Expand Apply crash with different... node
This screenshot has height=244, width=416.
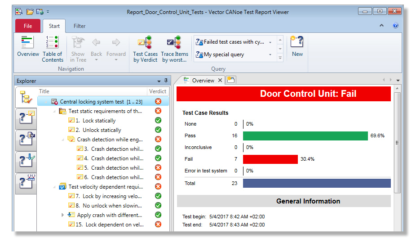62,215
